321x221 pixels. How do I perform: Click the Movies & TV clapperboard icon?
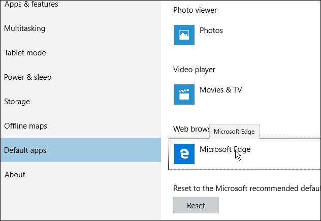pyautogui.click(x=184, y=94)
